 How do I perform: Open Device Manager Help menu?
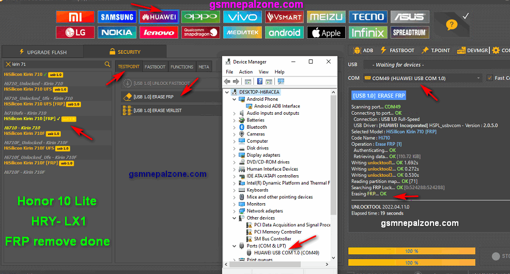(x=280, y=72)
